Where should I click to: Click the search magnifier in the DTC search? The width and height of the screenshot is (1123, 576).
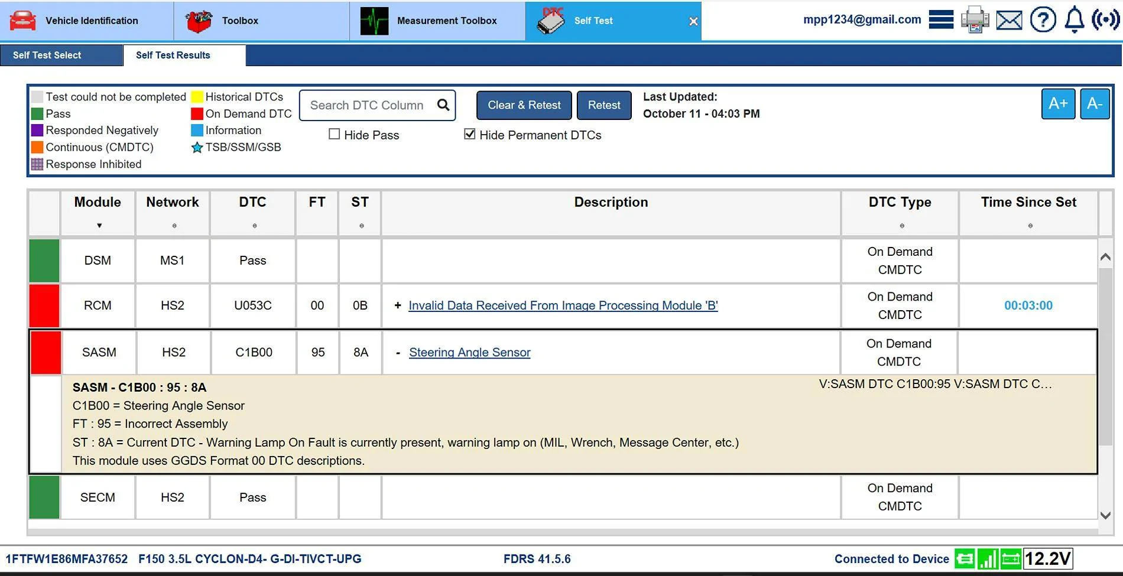point(443,105)
